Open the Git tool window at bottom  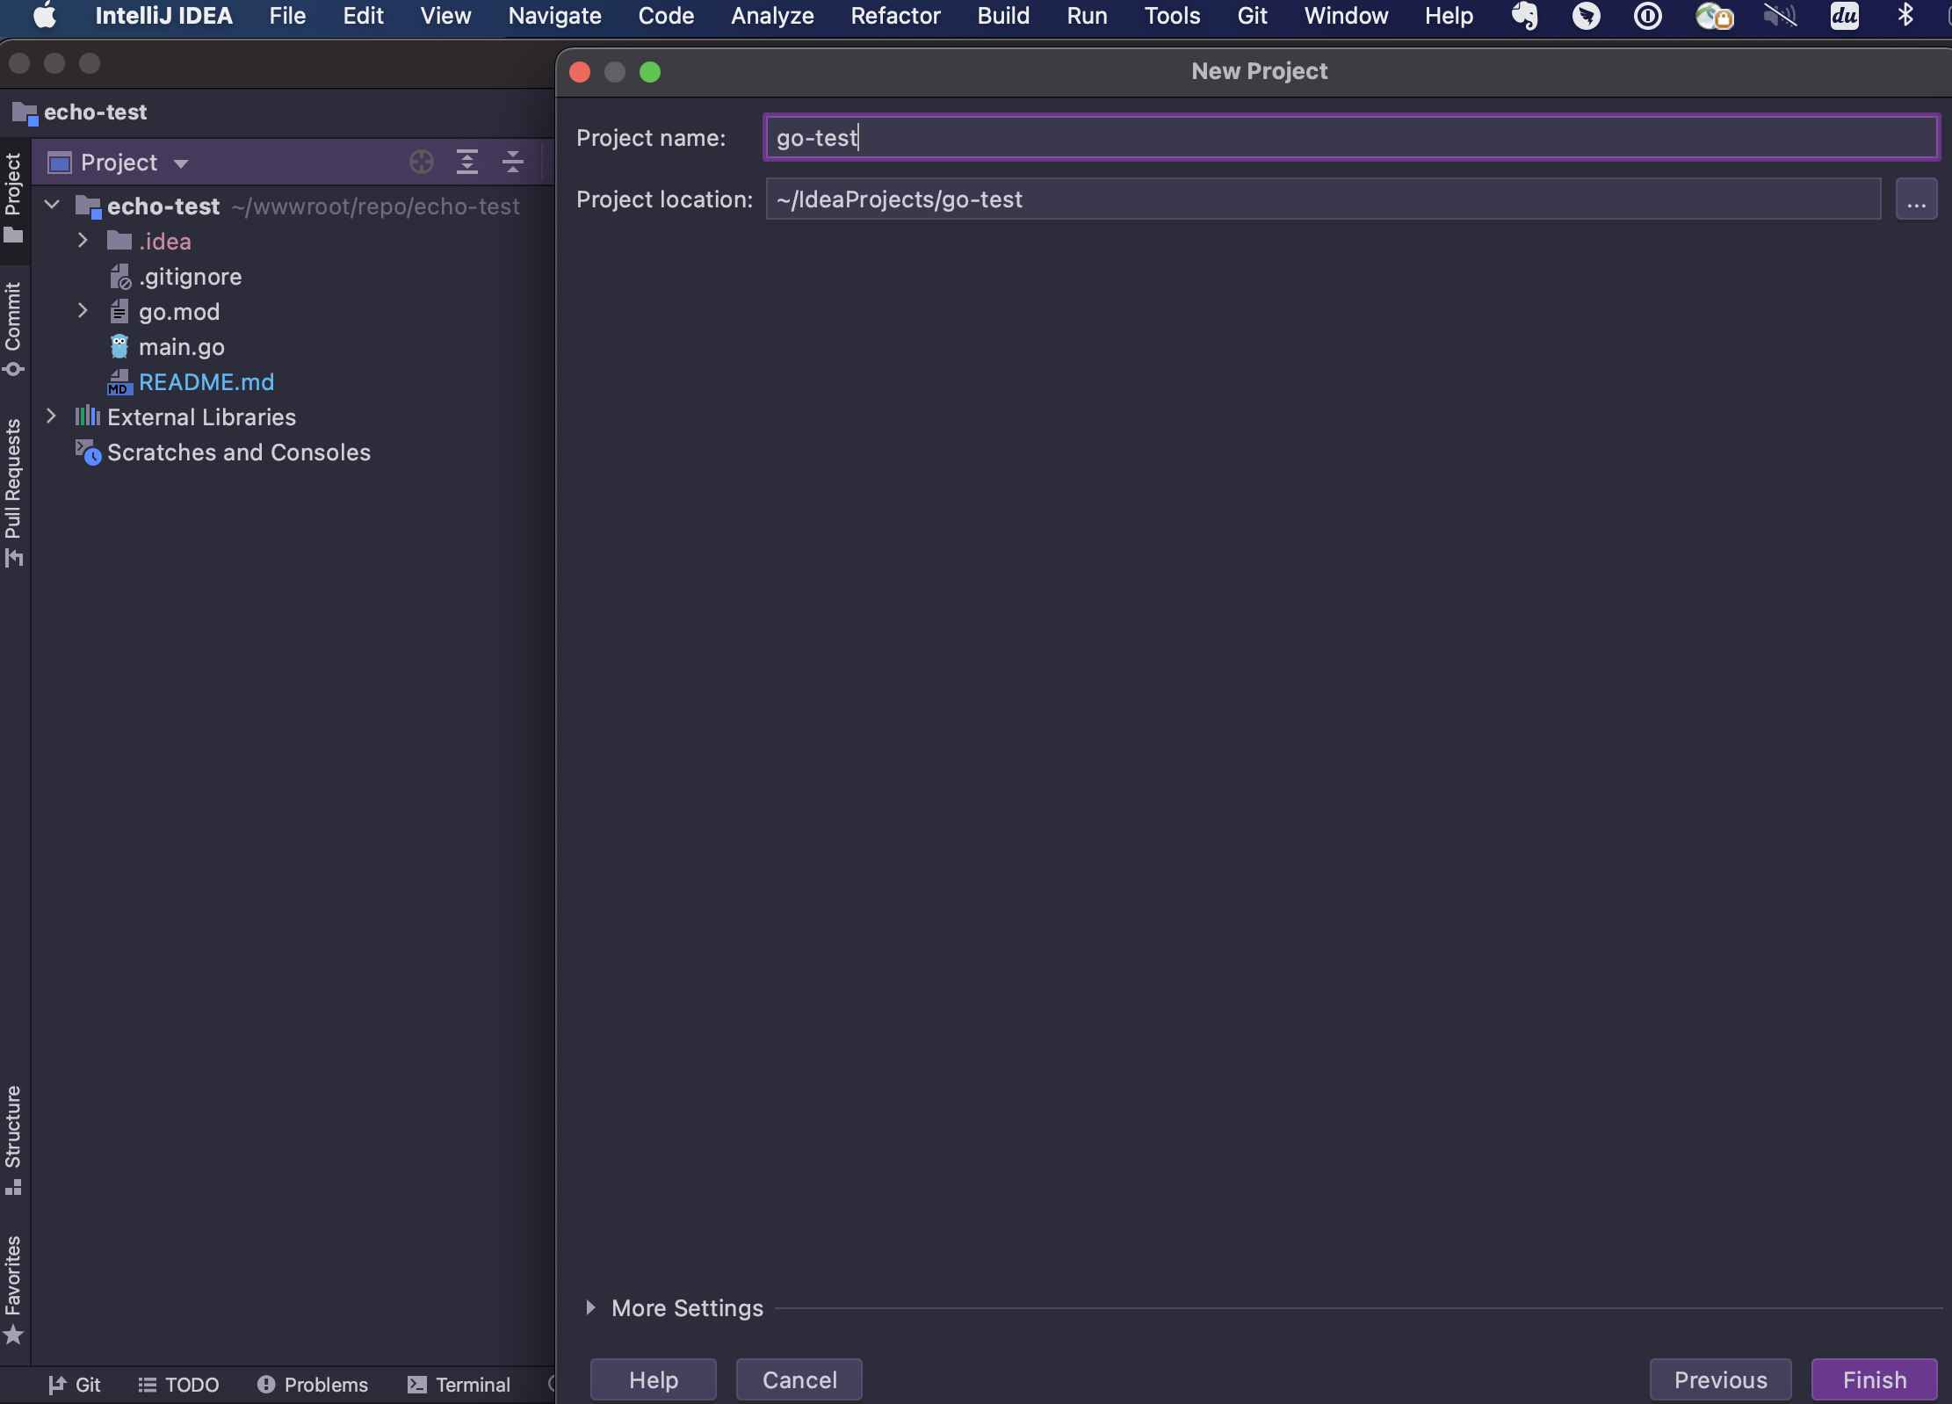[x=75, y=1385]
